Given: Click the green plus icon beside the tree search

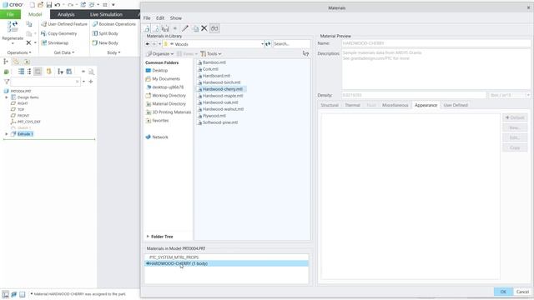Looking at the screenshot, I should point(91,82).
